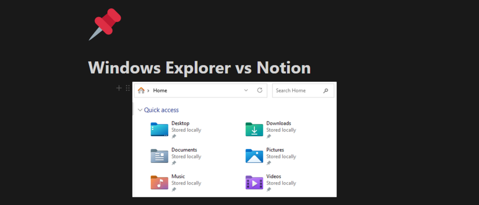Click Stored locally under Music
Viewport: 479px width, 205px height.
point(186,183)
